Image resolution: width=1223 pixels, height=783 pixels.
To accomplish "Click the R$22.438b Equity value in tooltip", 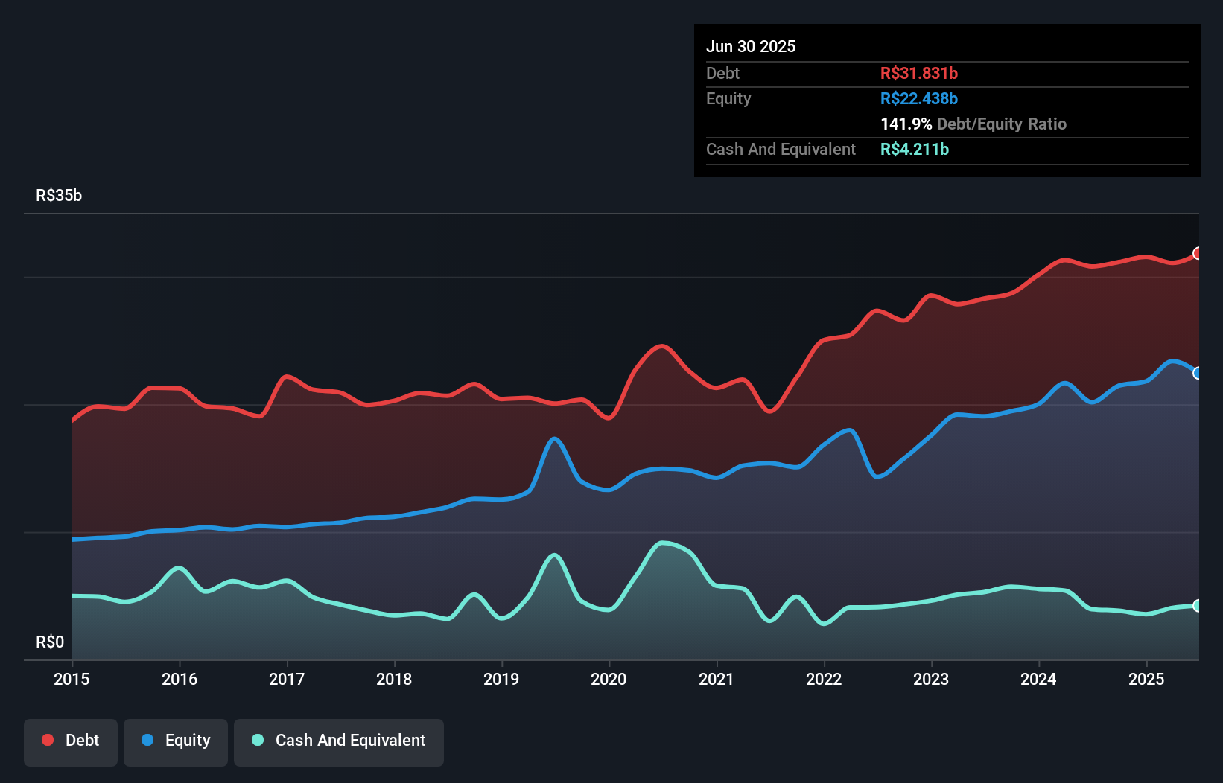I will coord(918,98).
